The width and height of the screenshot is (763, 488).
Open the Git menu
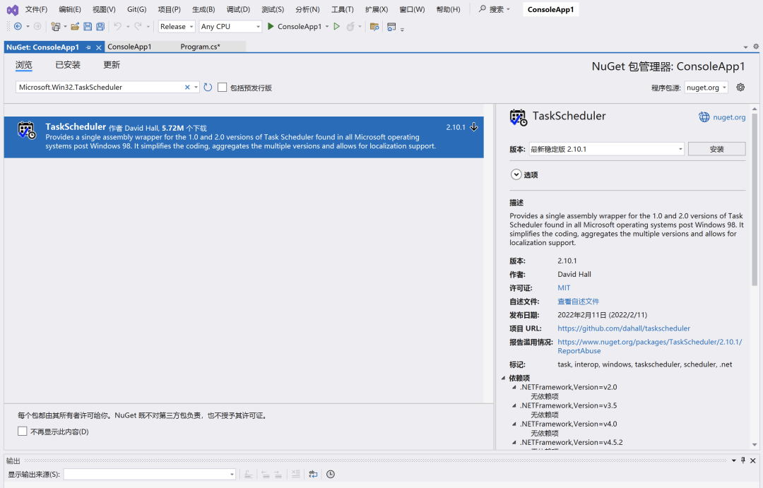(137, 9)
